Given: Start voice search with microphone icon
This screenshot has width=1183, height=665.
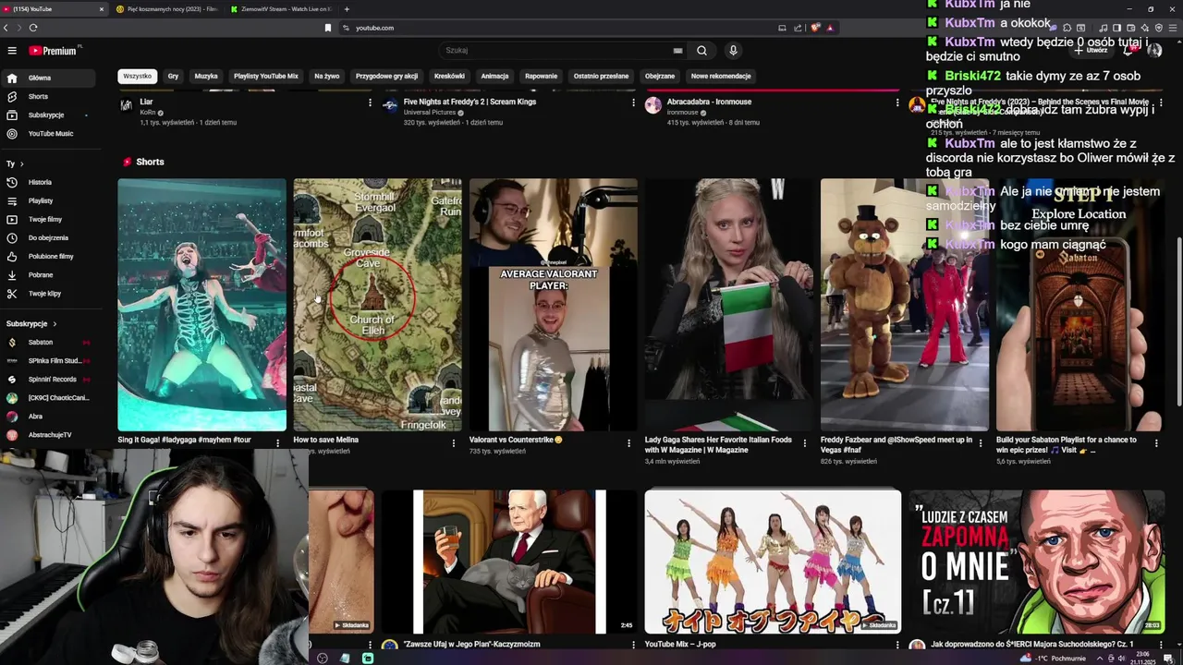Looking at the screenshot, I should point(733,51).
